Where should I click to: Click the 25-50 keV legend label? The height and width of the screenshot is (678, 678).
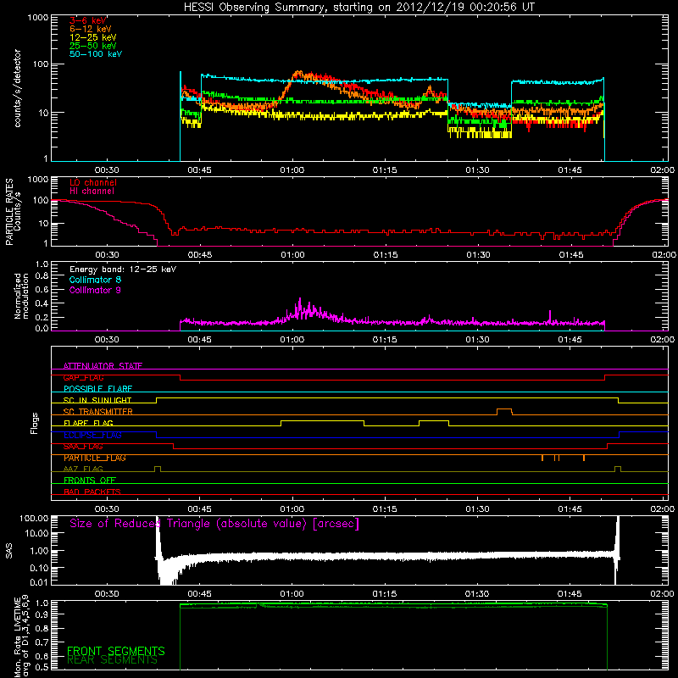(x=93, y=46)
